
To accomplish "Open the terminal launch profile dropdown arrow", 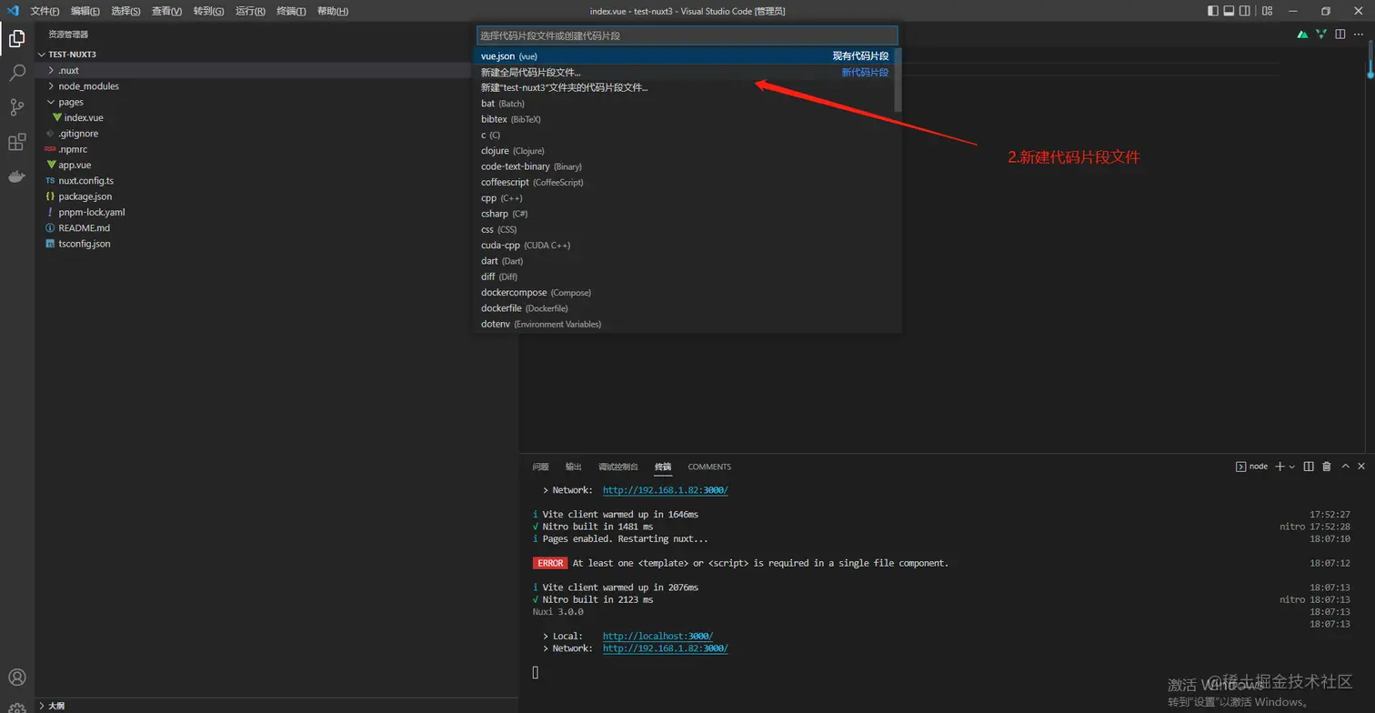I will [1291, 467].
